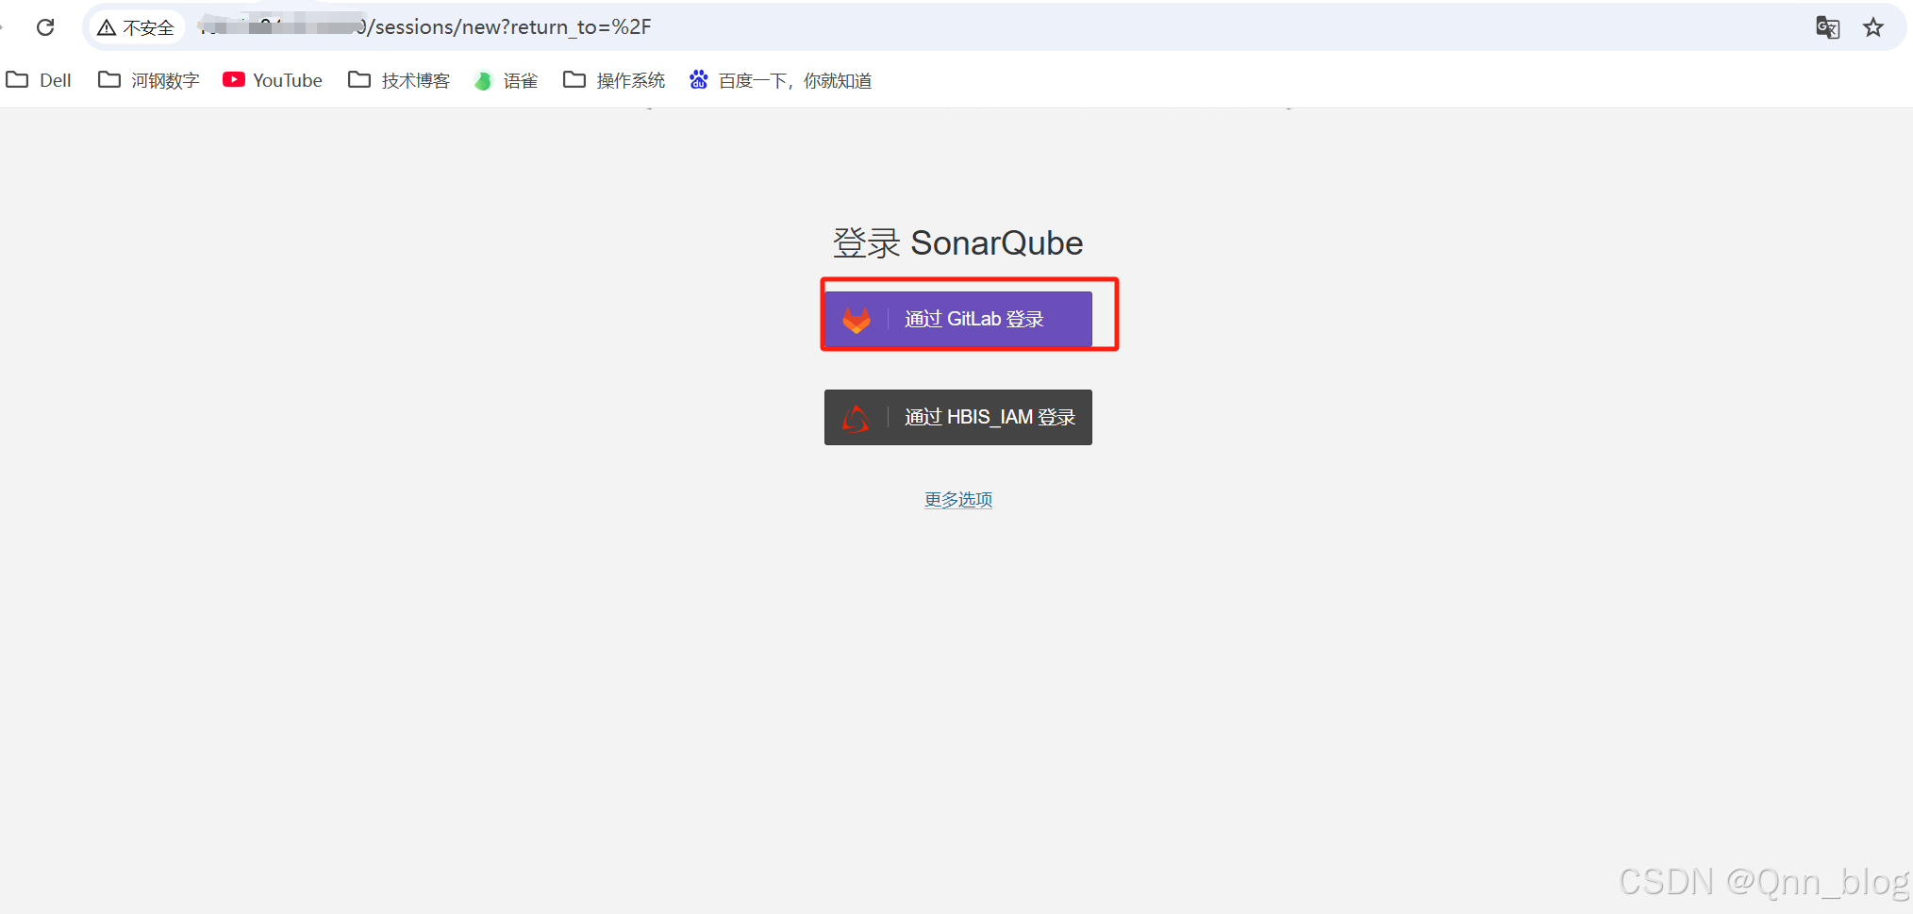
Task: Click the page reload icon
Action: click(45, 27)
